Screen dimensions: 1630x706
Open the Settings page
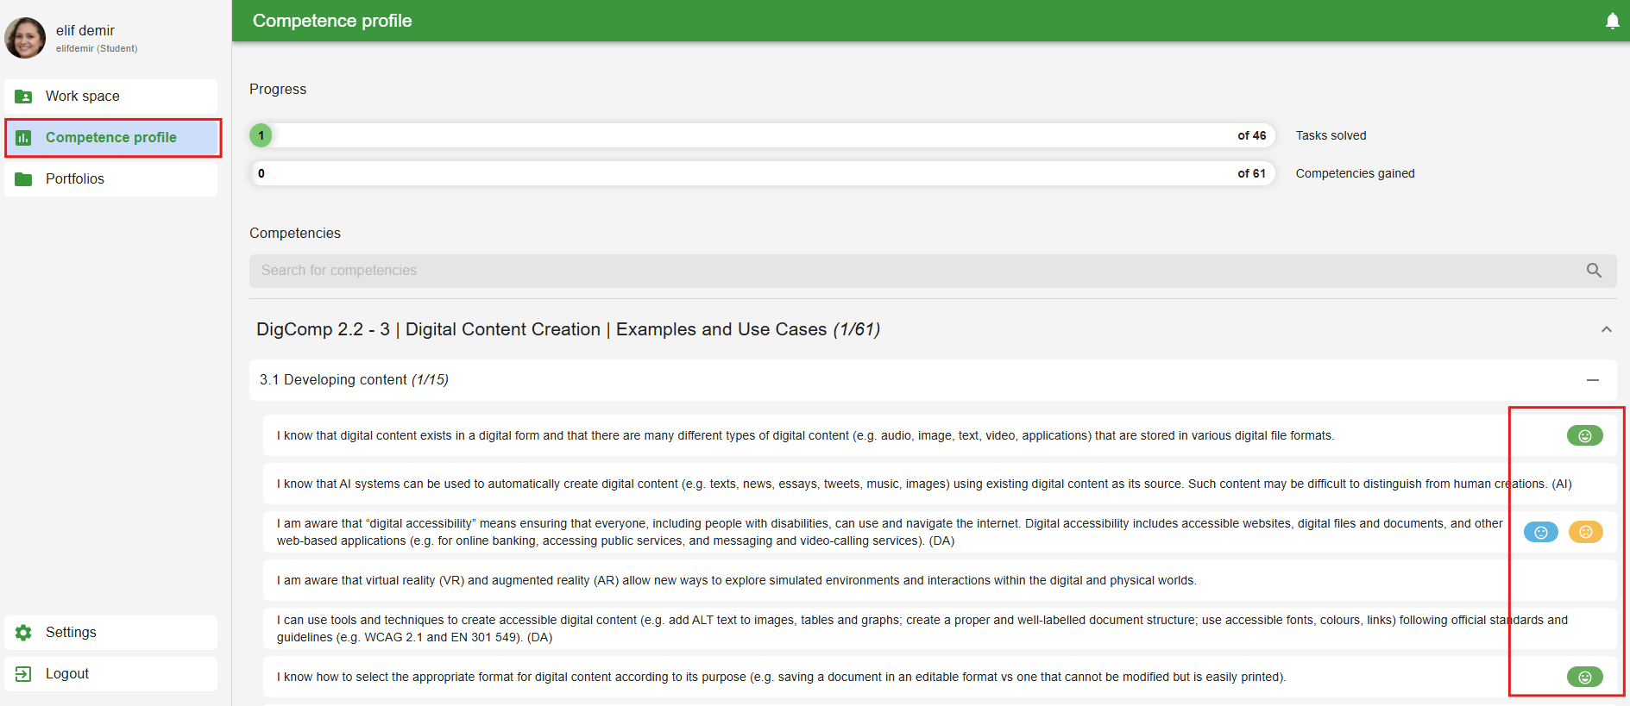coord(71,633)
